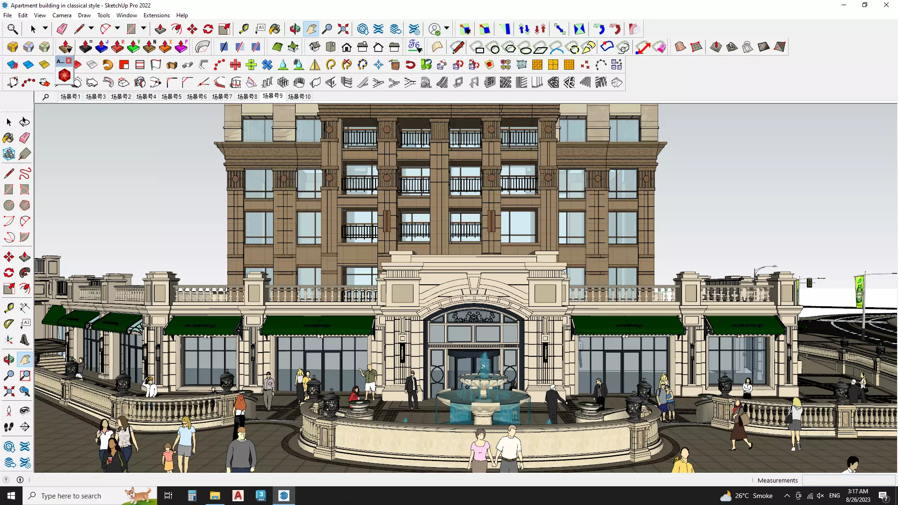This screenshot has width=898, height=505.
Task: Open the File menu
Action: (7, 15)
